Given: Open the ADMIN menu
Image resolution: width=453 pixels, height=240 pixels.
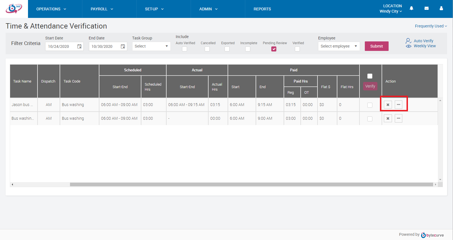Looking at the screenshot, I should pos(208,9).
